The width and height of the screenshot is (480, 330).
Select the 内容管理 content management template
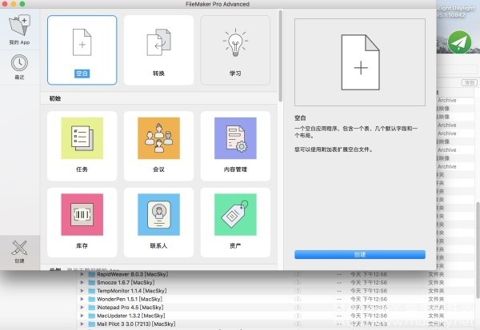235,146
